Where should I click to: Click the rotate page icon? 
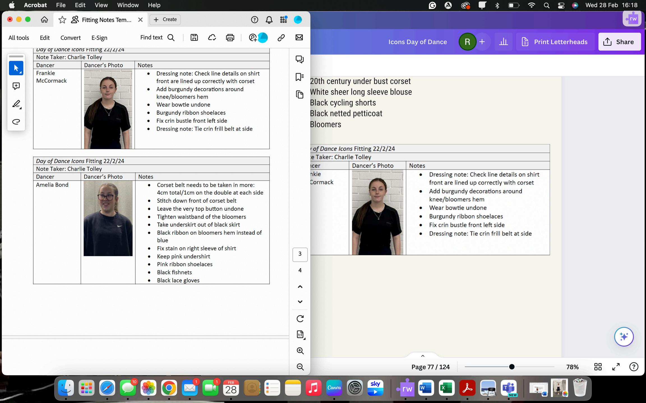(x=300, y=318)
